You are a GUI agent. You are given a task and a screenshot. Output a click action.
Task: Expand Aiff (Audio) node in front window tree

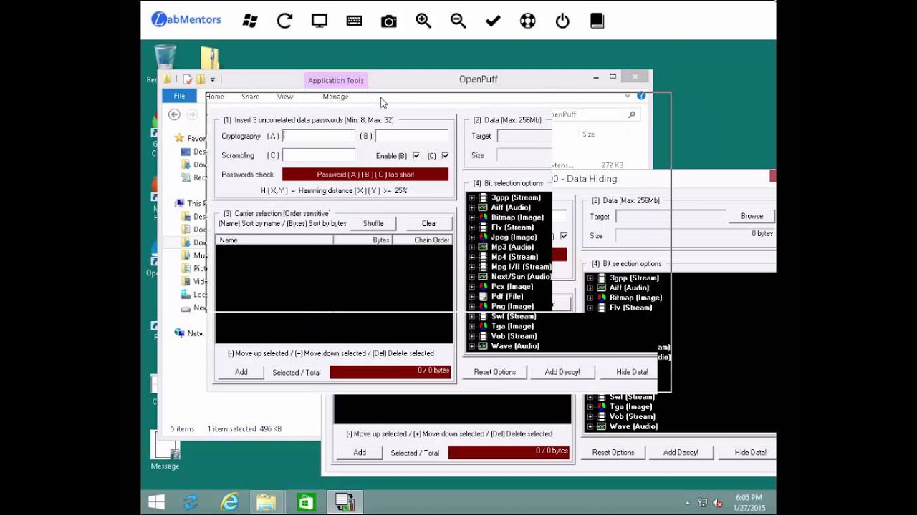(x=471, y=207)
